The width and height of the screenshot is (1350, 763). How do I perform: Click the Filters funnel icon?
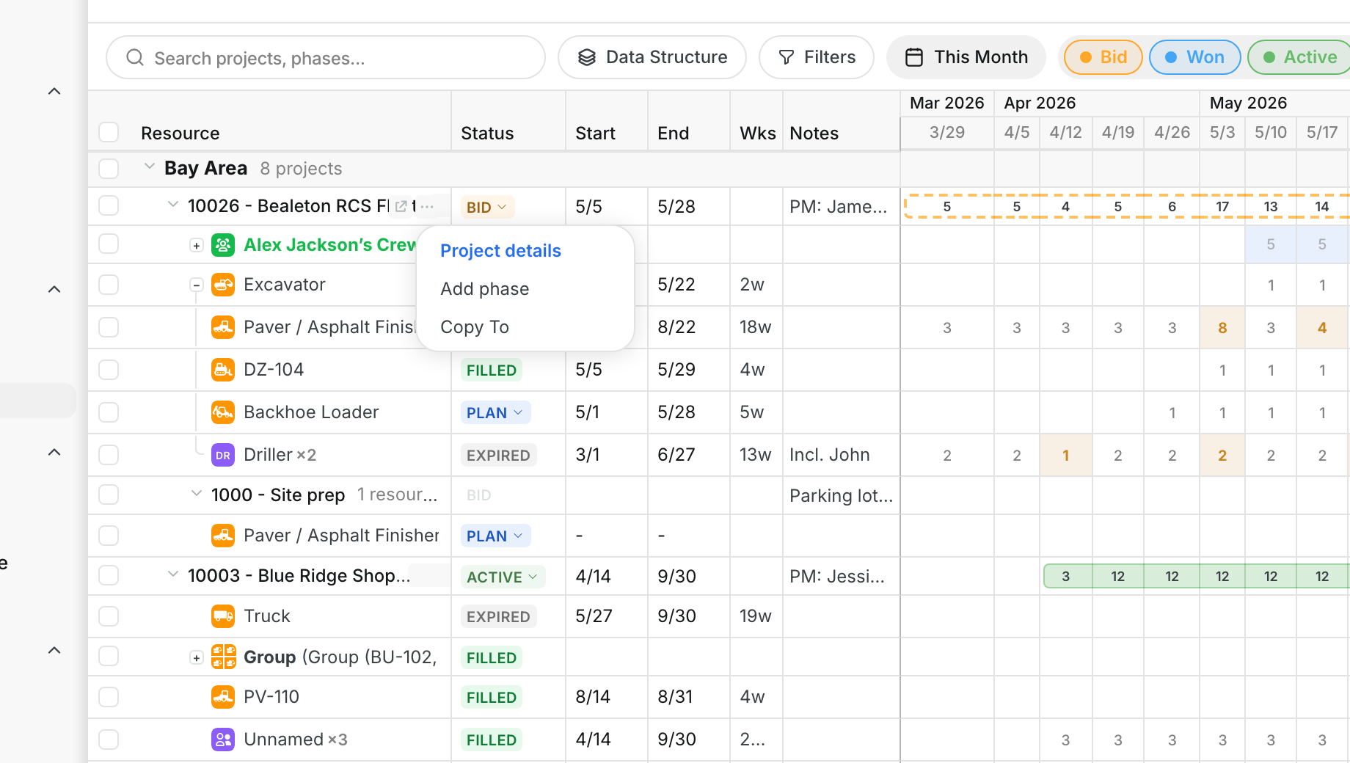point(787,57)
